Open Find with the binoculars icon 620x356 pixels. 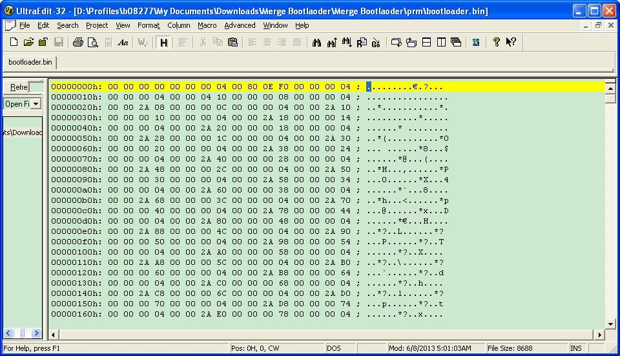[316, 42]
